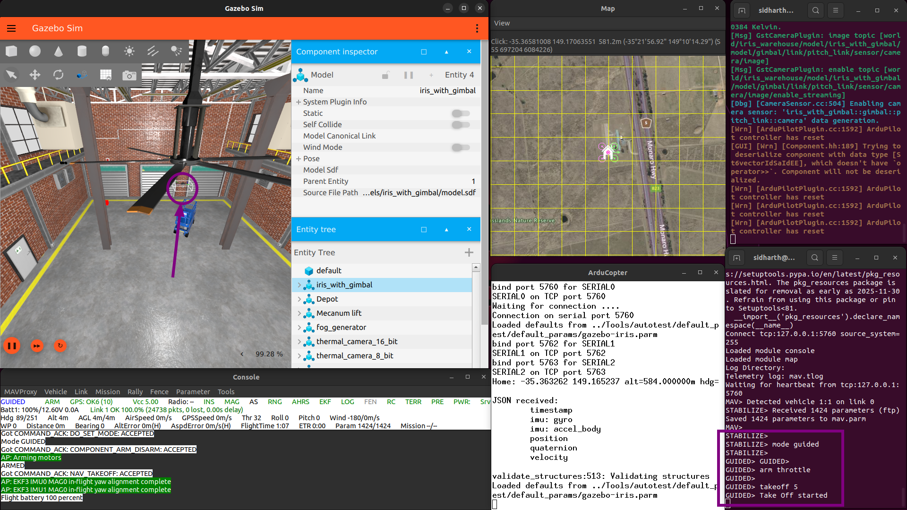Select fog_generator in the entity tree

pos(341,328)
